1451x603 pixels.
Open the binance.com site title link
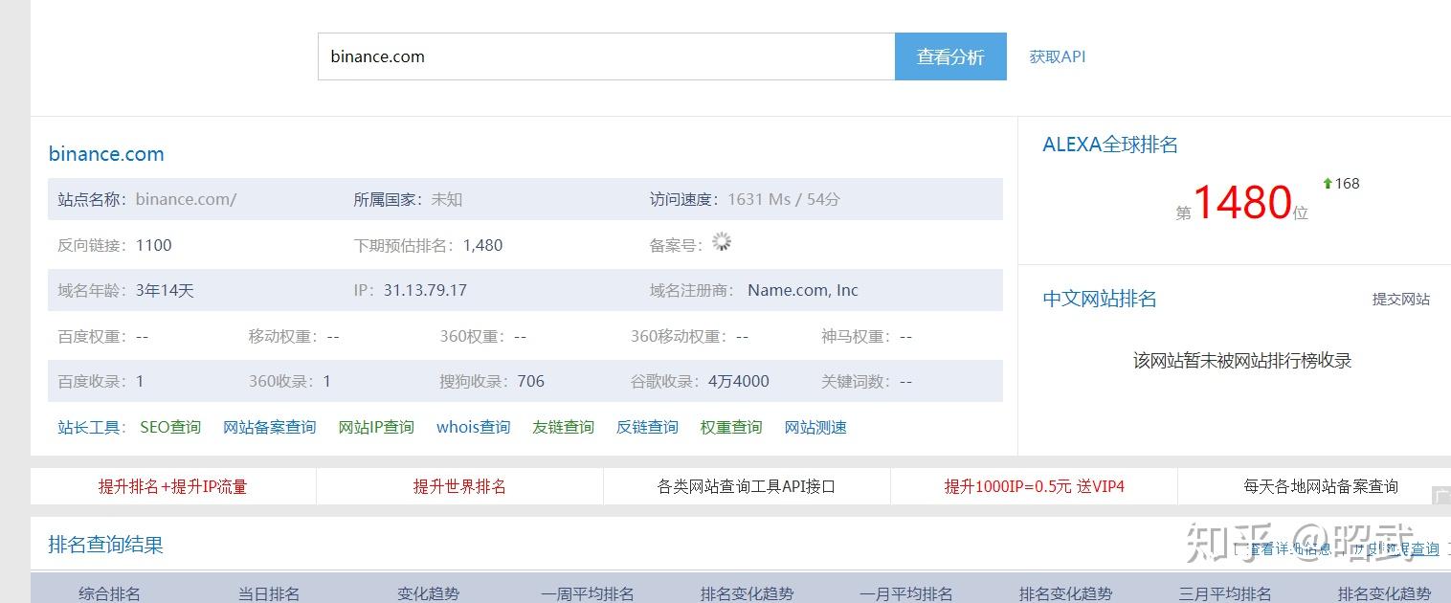point(106,154)
